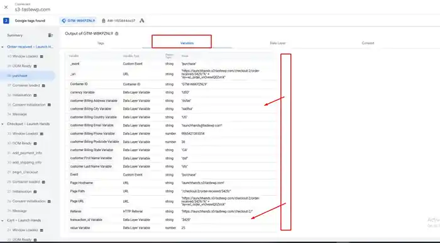Click icon beside Window Loaded under Cart
The width and height of the screenshot is (440, 243).
(x=41, y=230)
